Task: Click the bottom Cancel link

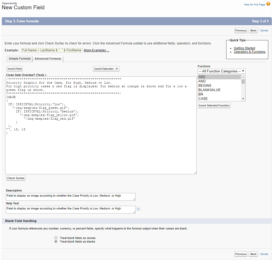Action: [x=264, y=254]
